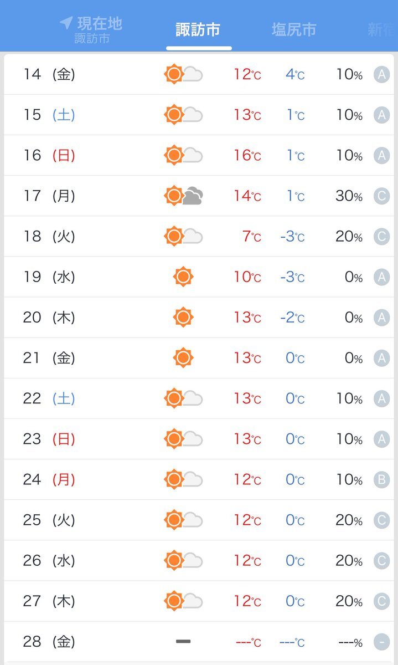Click the 7°C high temperature on day 18
Image resolution: width=398 pixels, height=665 pixels.
tap(251, 237)
